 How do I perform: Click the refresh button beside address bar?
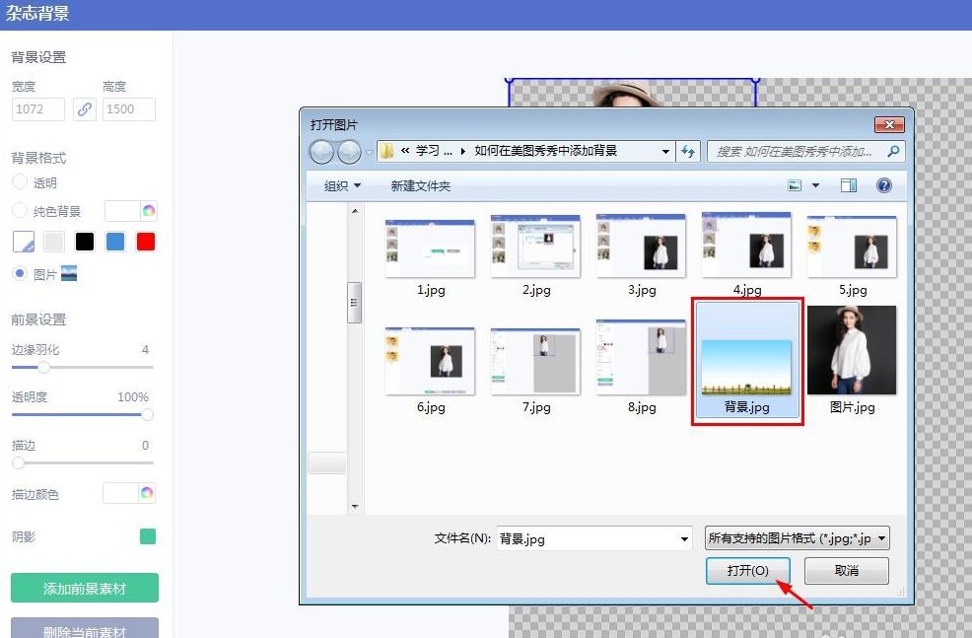coord(687,152)
